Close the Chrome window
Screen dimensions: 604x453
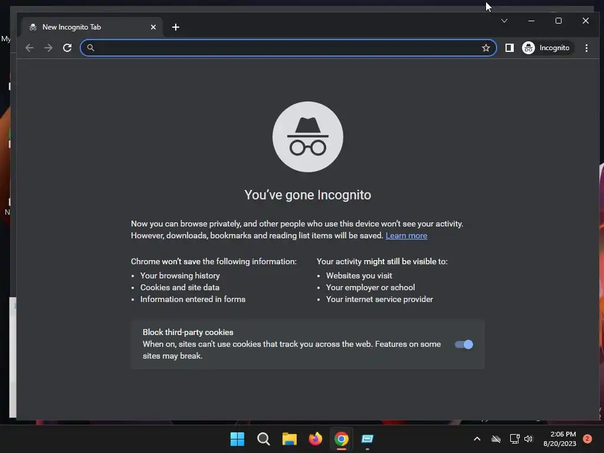point(586,21)
